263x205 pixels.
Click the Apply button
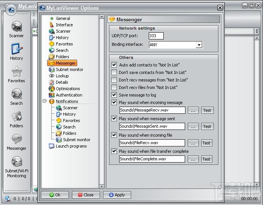[x=117, y=195]
